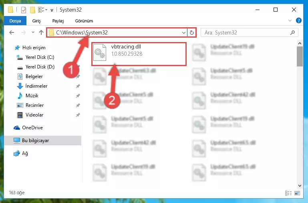Click the pin icon next to İndirmeler
Image resolution: width=308 pixels, height=203 pixels.
pos(78,86)
